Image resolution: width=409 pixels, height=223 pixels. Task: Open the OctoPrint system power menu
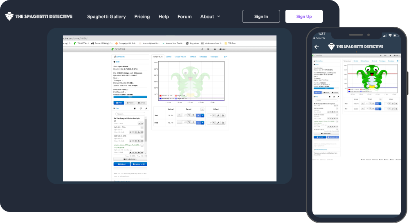coord(209,49)
